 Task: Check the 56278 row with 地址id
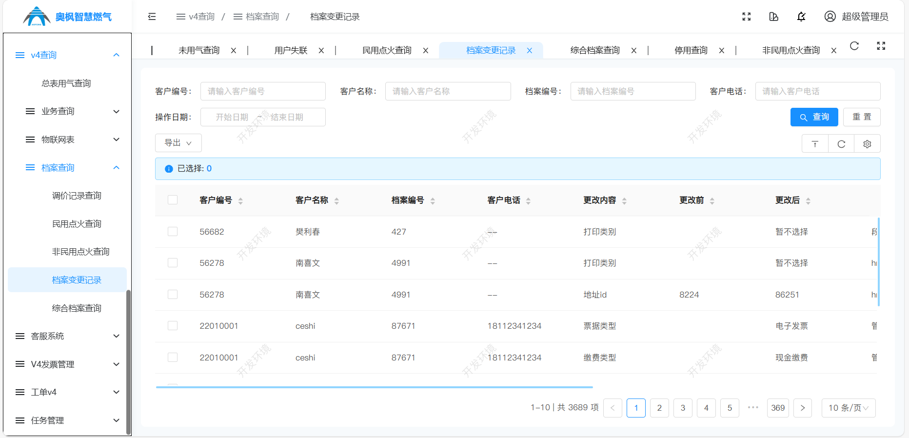coord(173,295)
